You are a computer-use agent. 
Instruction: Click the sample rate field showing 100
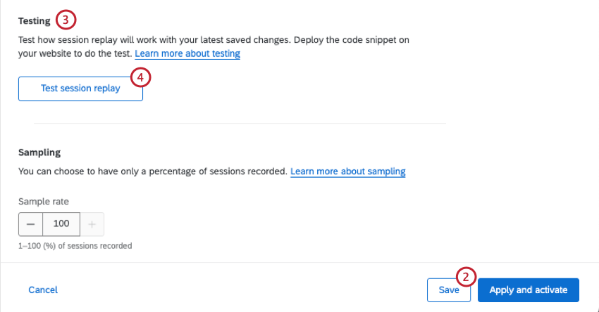click(61, 224)
